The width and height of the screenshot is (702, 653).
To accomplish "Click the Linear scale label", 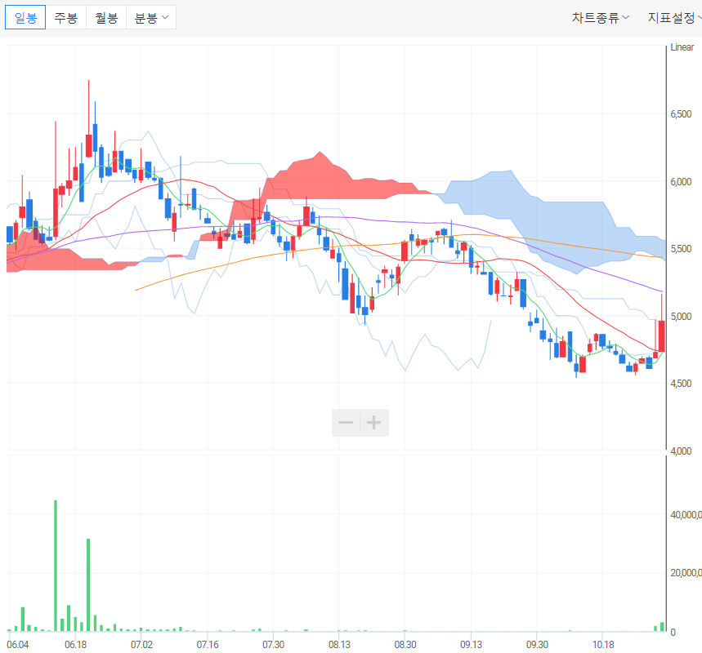I will [x=682, y=47].
